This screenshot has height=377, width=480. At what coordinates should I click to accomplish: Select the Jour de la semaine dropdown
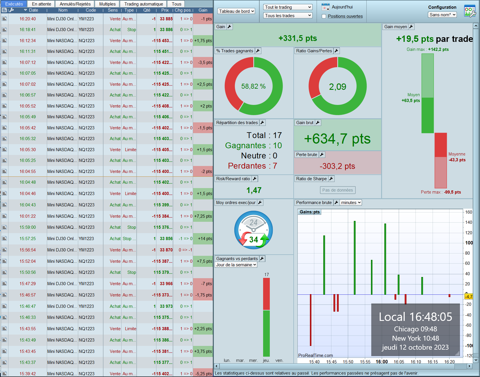click(236, 265)
